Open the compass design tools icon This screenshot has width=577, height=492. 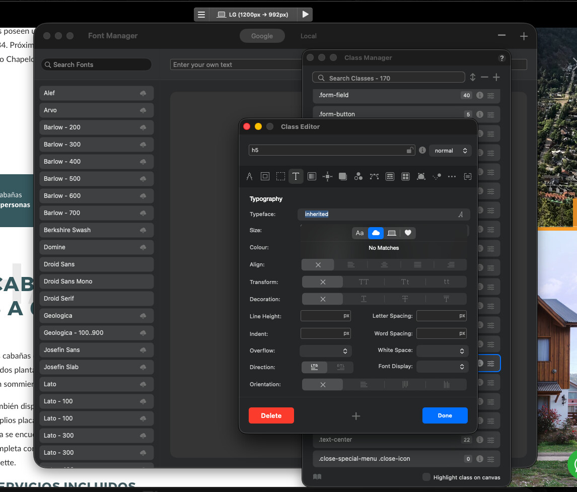click(x=249, y=176)
